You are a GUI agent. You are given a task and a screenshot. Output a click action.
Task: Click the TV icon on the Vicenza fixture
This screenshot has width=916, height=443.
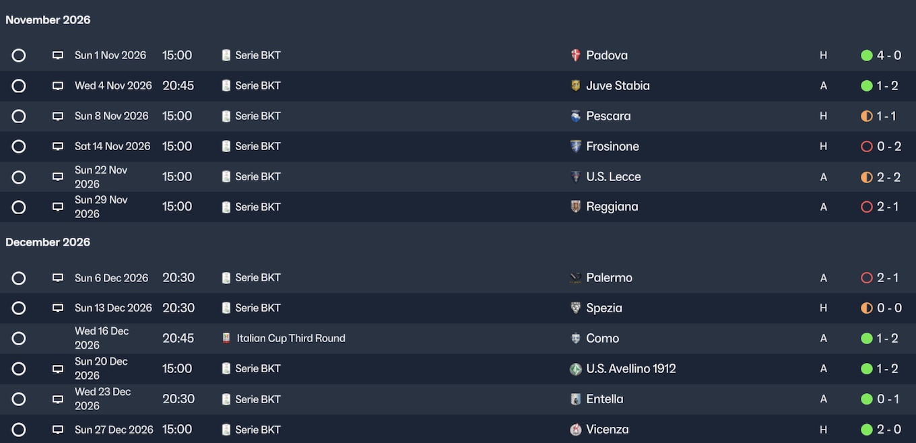[x=58, y=430]
